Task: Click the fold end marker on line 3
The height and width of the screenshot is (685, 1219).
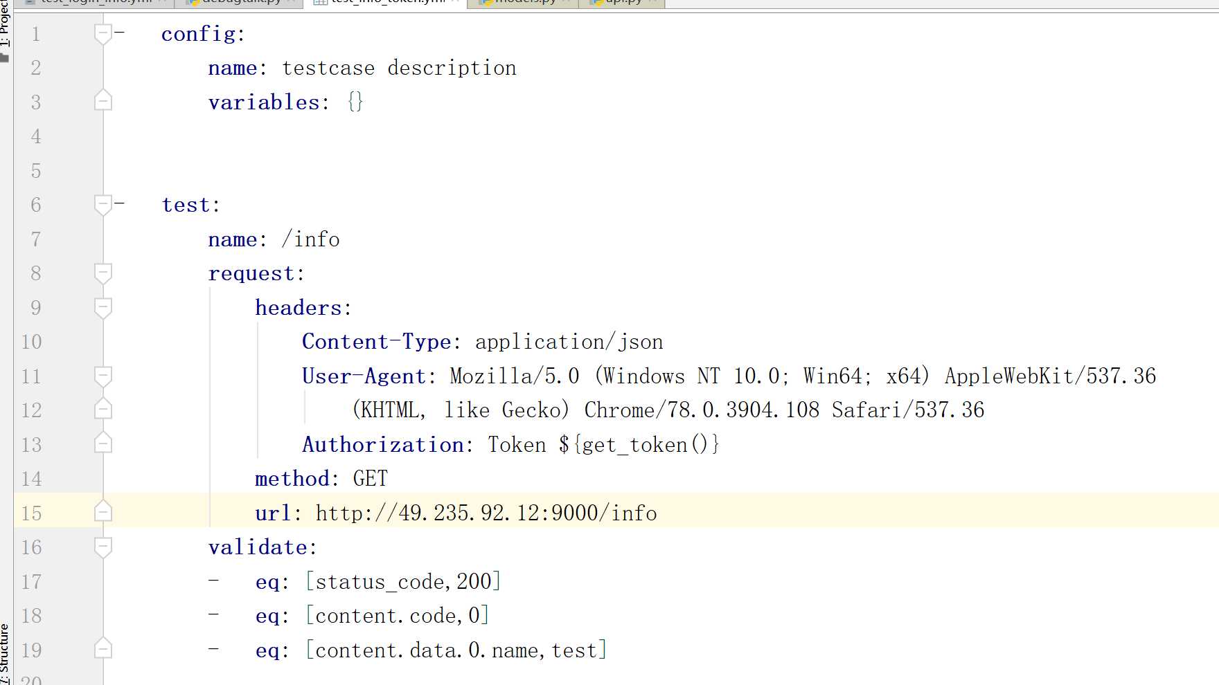Action: 103,101
